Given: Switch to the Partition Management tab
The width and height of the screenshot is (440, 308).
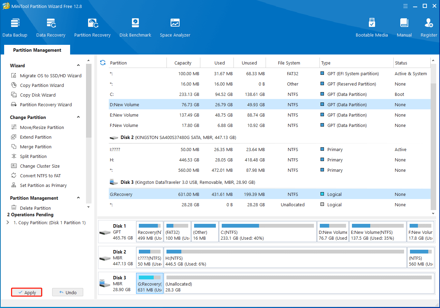Looking at the screenshot, I should (x=37, y=50).
